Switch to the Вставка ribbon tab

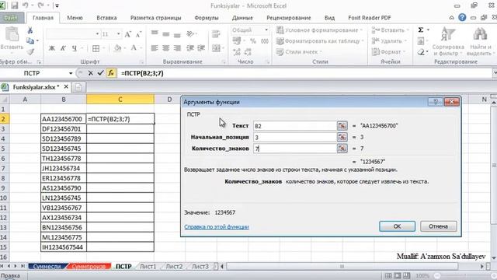(x=106, y=18)
